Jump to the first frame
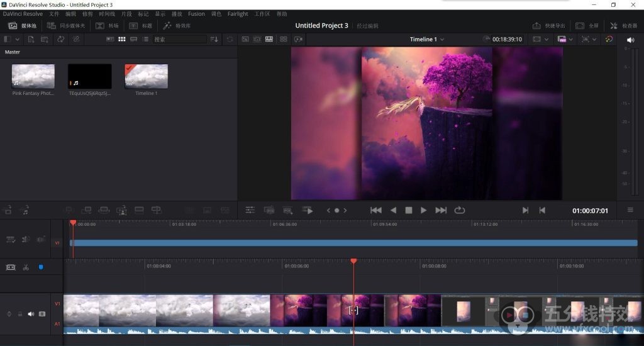Image resolution: width=644 pixels, height=346 pixels. (x=376, y=210)
